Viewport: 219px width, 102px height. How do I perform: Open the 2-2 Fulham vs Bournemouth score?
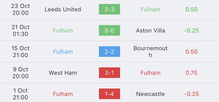(x=109, y=52)
